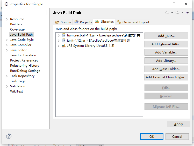Click the Add Class Folder... button
Image resolution: width=194 pixels, height=146 pixels.
[x=166, y=69]
